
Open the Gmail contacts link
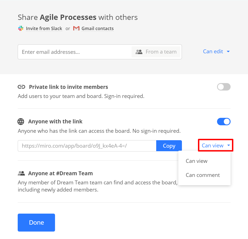(97, 28)
